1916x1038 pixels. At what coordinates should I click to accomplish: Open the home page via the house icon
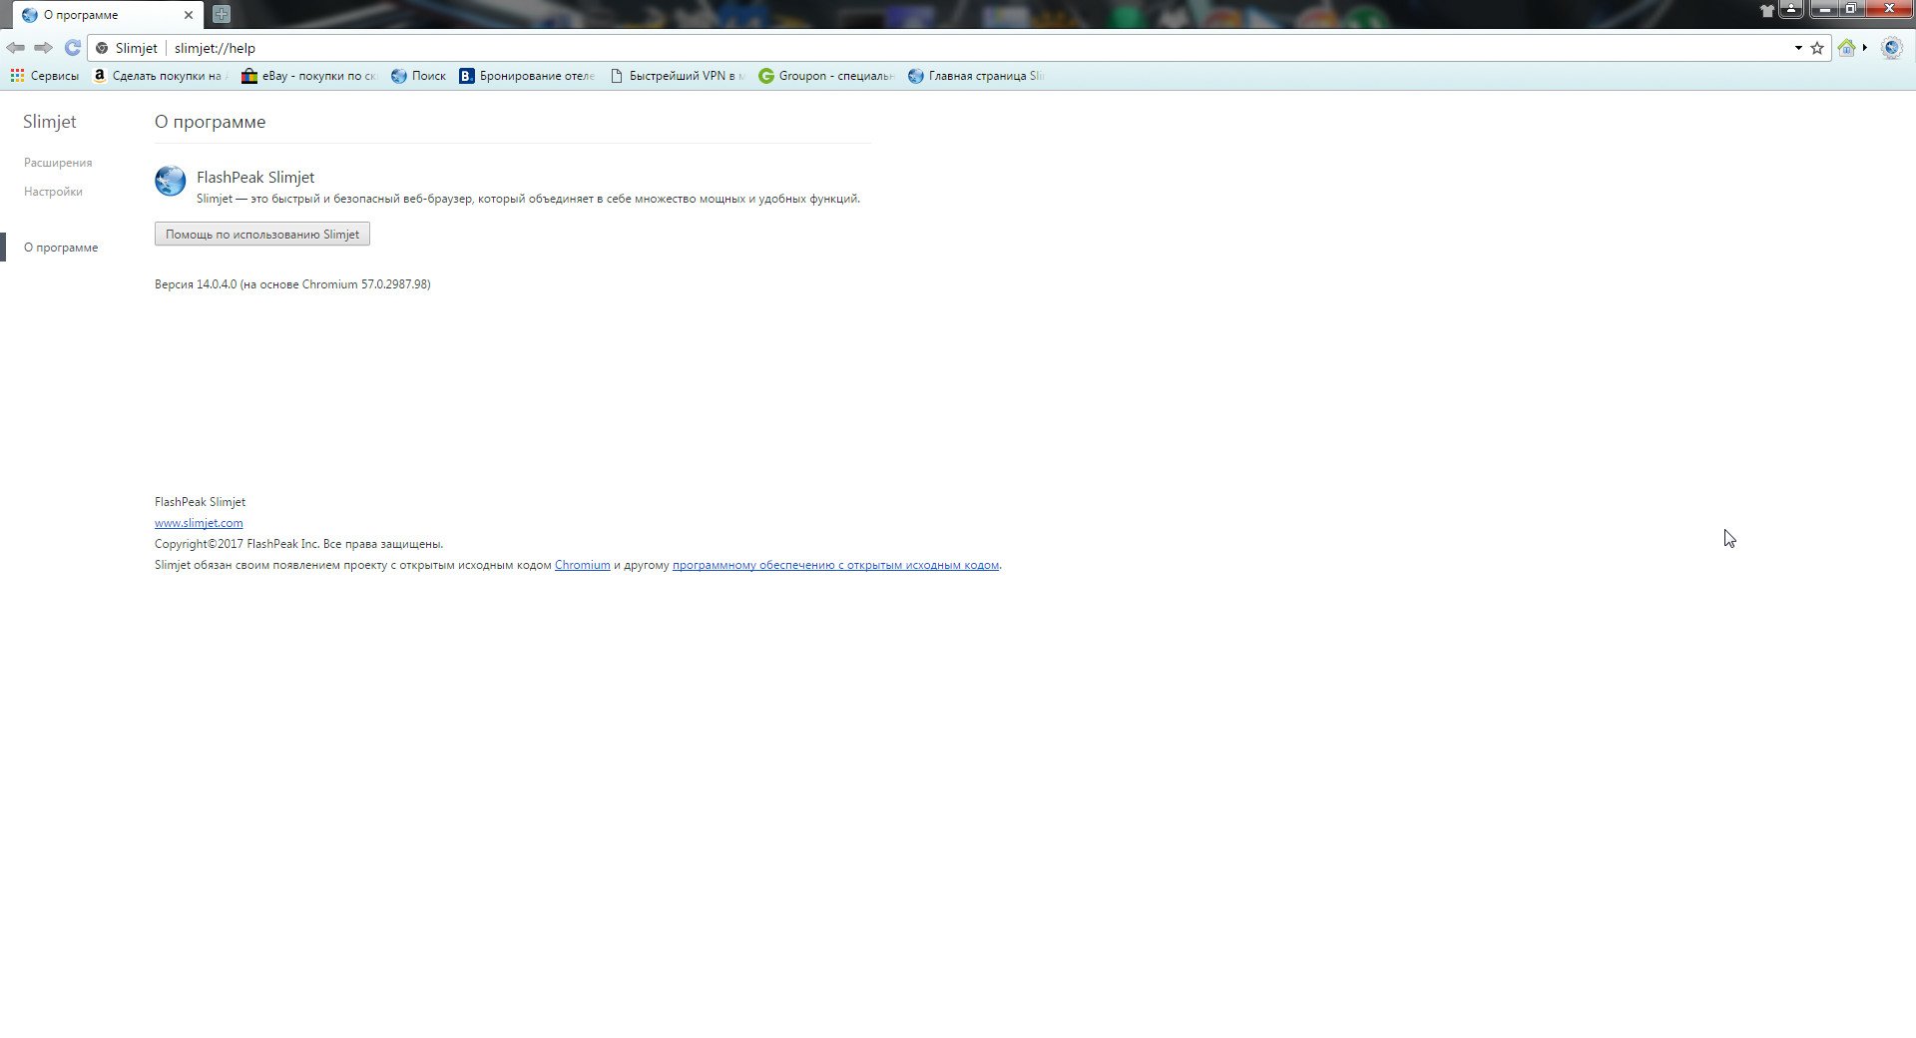tap(1846, 48)
